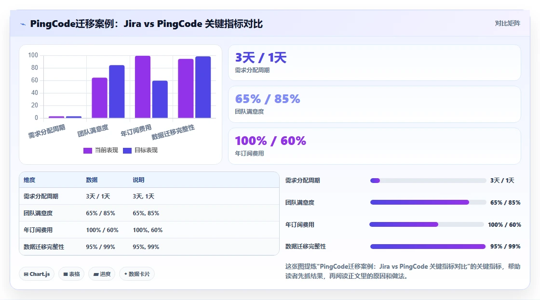Click the 数据迁移完整性 progress bar
The height and width of the screenshot is (300, 540).
coord(428,247)
